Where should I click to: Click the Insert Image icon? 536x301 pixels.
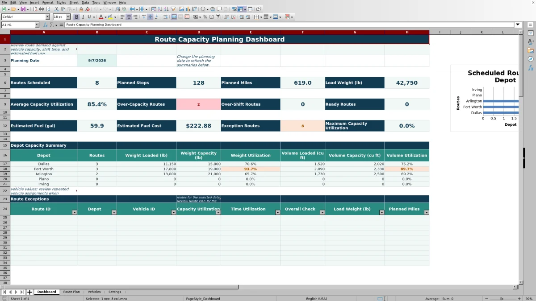[x=181, y=9]
